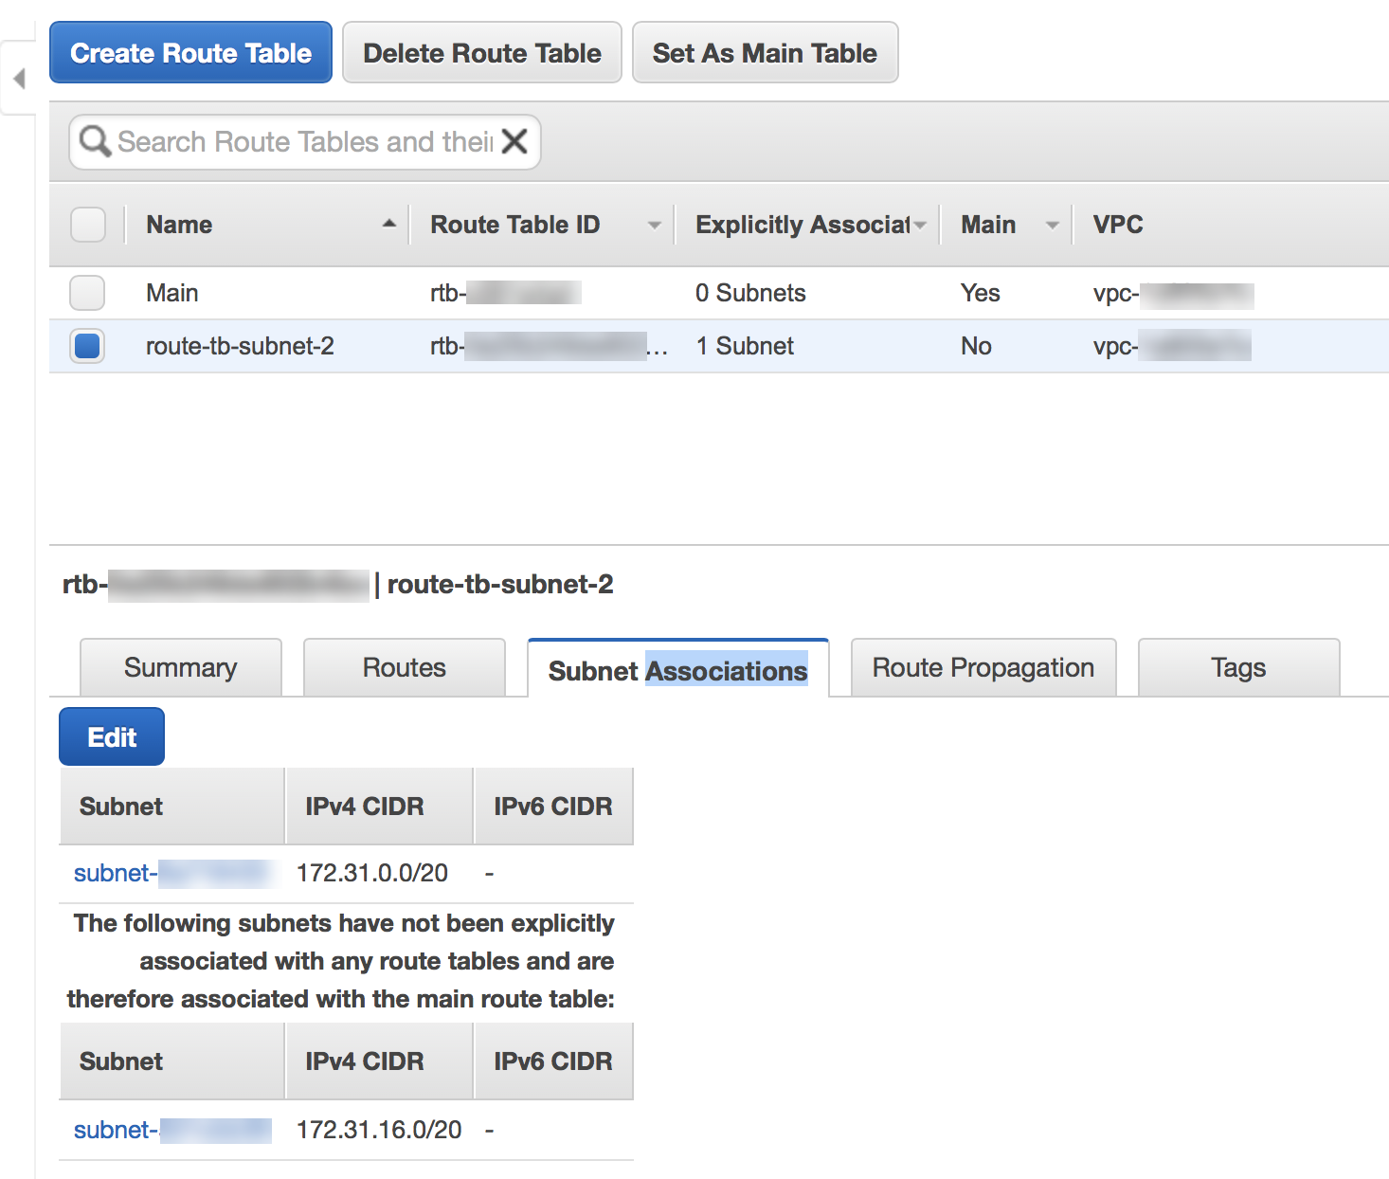1389x1179 pixels.
Task: Open the Main column dropdown arrow
Action: pyautogui.click(x=1052, y=226)
